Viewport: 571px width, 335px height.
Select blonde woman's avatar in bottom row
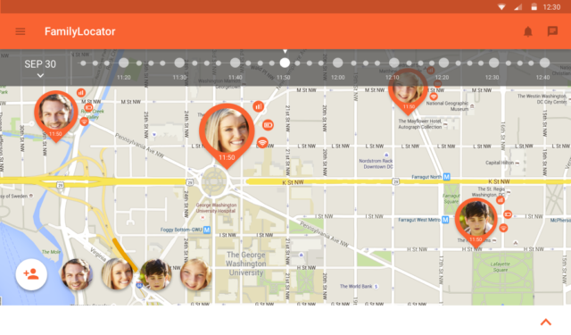117,274
